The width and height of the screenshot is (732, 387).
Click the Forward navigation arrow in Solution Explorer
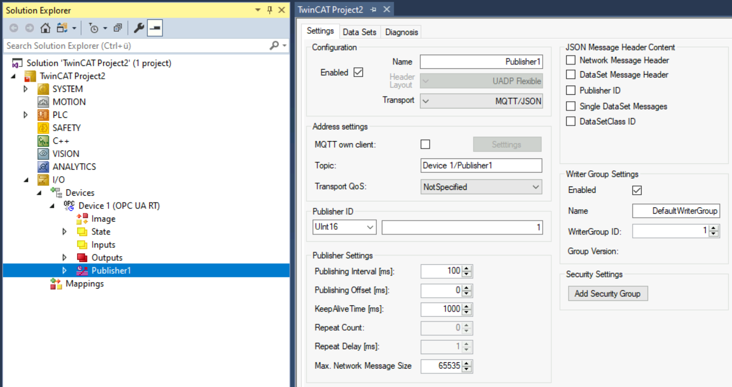(x=29, y=28)
